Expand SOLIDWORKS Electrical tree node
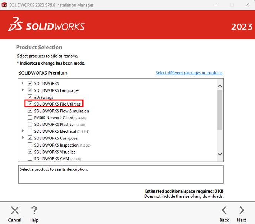255x224 pixels. coord(23,131)
